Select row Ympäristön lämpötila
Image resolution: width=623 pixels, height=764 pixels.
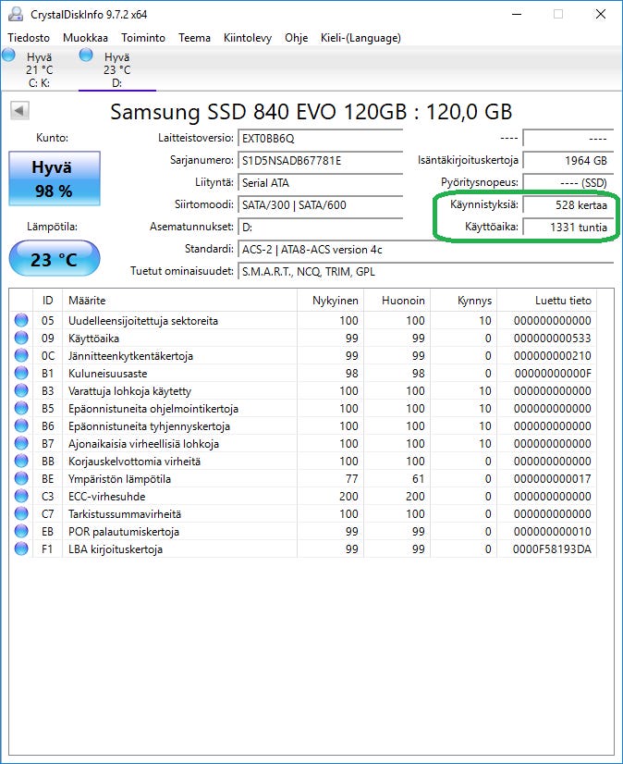coord(303,478)
